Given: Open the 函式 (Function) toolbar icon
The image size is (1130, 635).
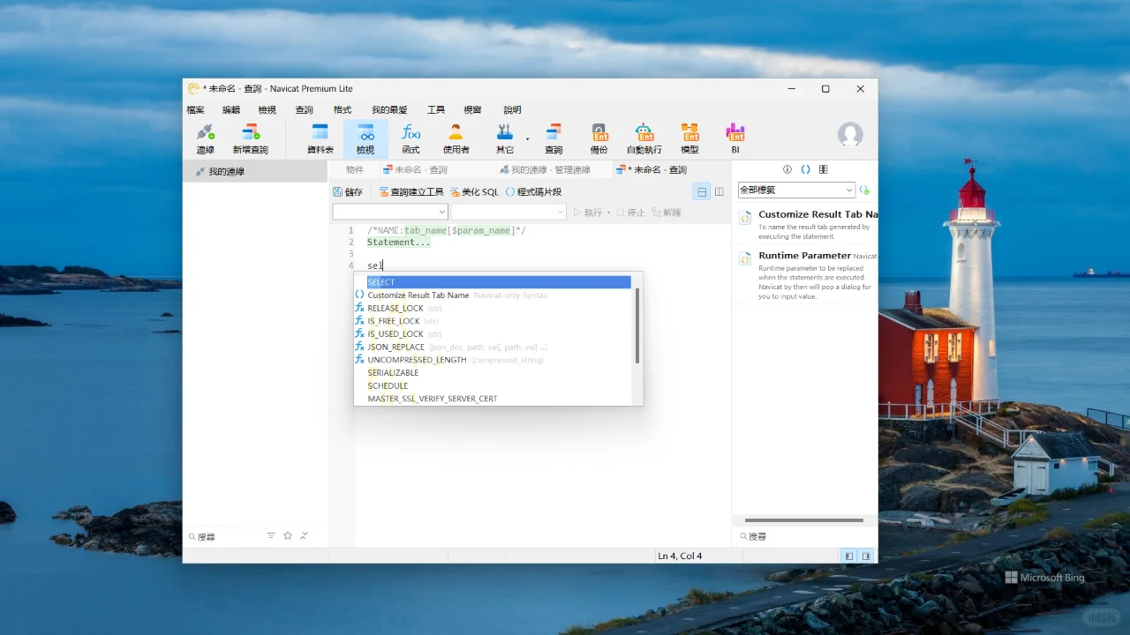Looking at the screenshot, I should [x=411, y=138].
